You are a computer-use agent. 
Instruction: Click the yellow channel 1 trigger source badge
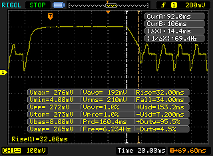point(174,5)
